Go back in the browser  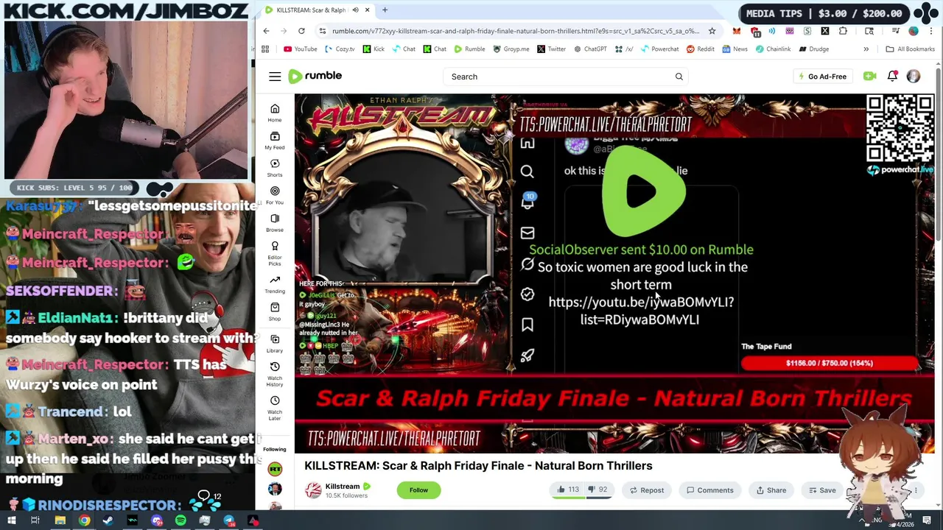(x=267, y=31)
